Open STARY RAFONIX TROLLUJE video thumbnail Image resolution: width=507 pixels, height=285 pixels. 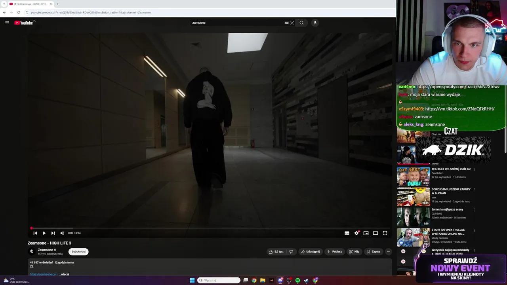[x=413, y=237]
